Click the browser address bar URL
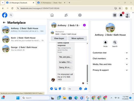134x101 pixels. (x=40, y=8)
